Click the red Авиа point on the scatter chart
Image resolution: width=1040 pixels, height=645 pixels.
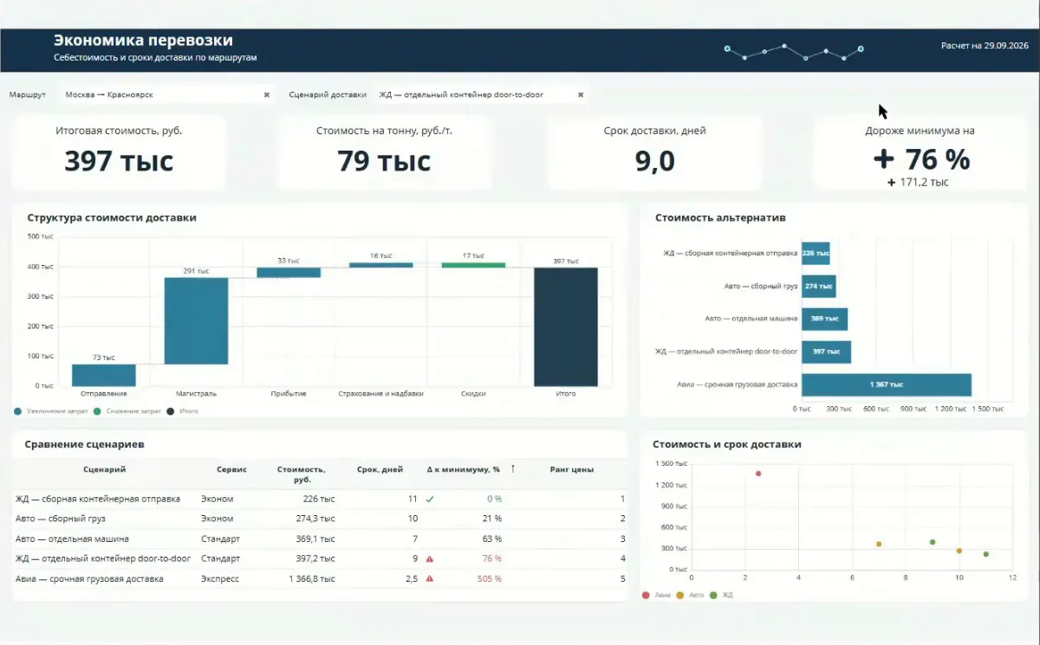[x=758, y=474]
